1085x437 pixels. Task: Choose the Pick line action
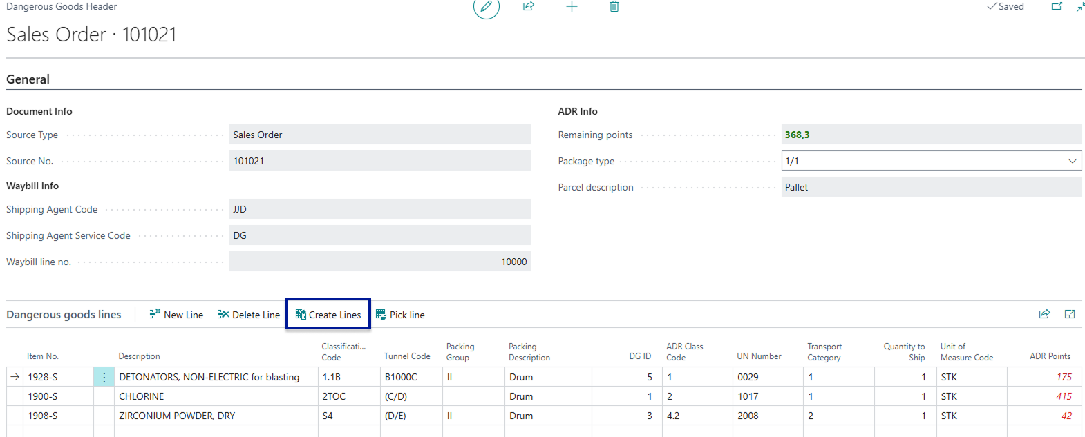[400, 315]
